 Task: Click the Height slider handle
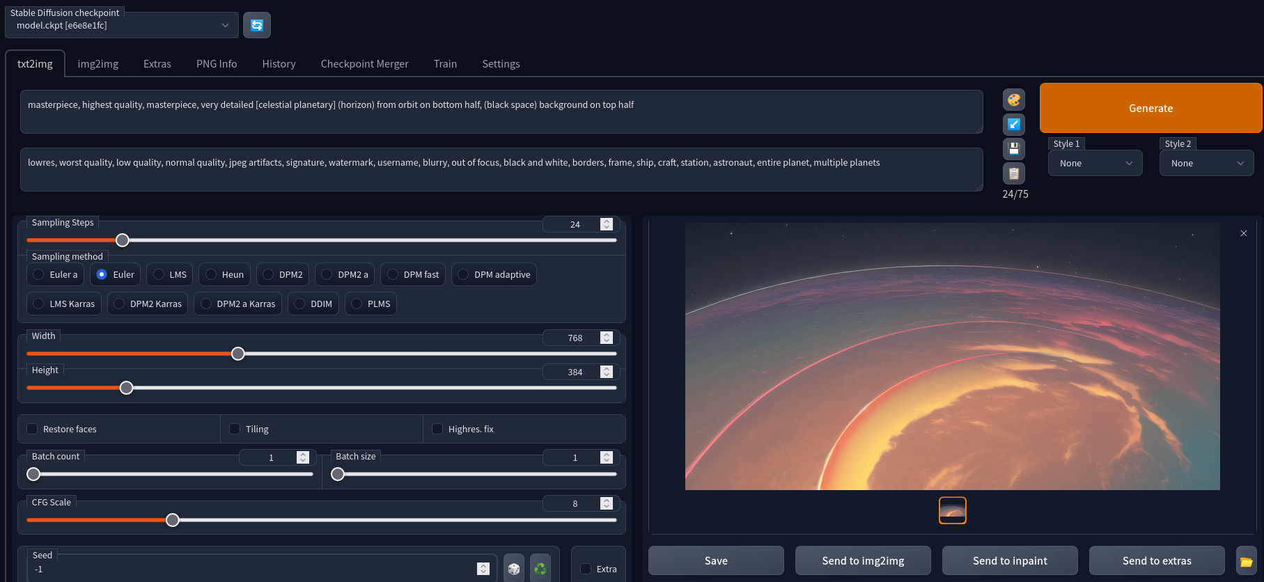(126, 388)
